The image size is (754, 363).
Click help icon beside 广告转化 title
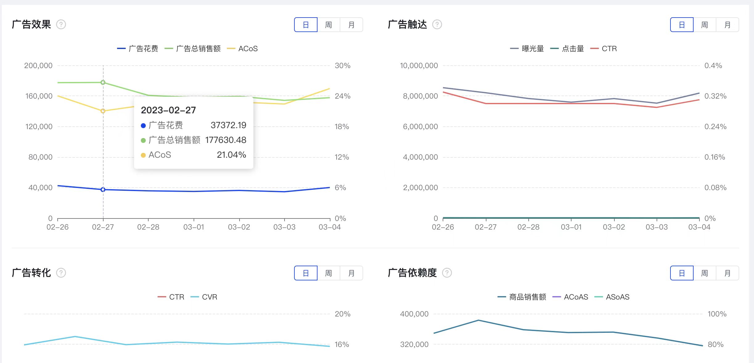pyautogui.click(x=61, y=273)
